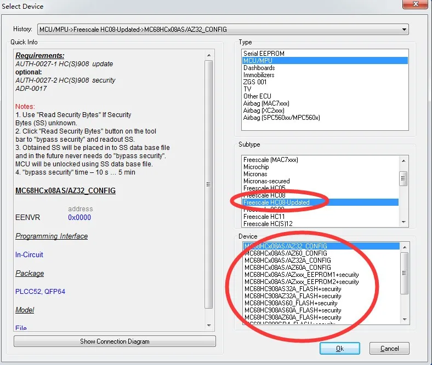Click Device list scroll up arrow

405,247
